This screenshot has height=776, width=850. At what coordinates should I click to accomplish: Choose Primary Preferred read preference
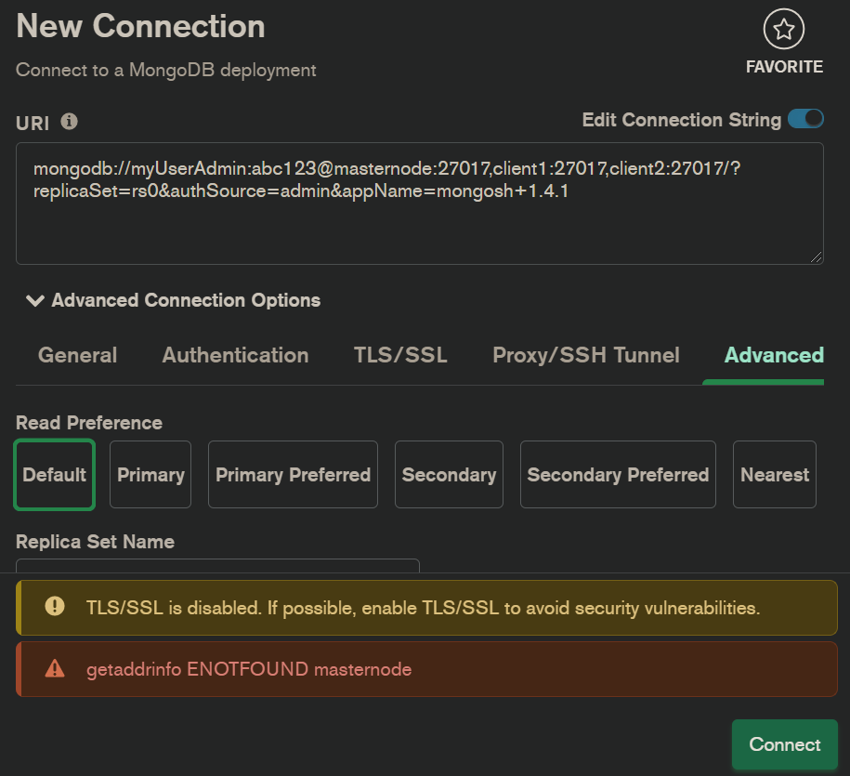(x=293, y=475)
